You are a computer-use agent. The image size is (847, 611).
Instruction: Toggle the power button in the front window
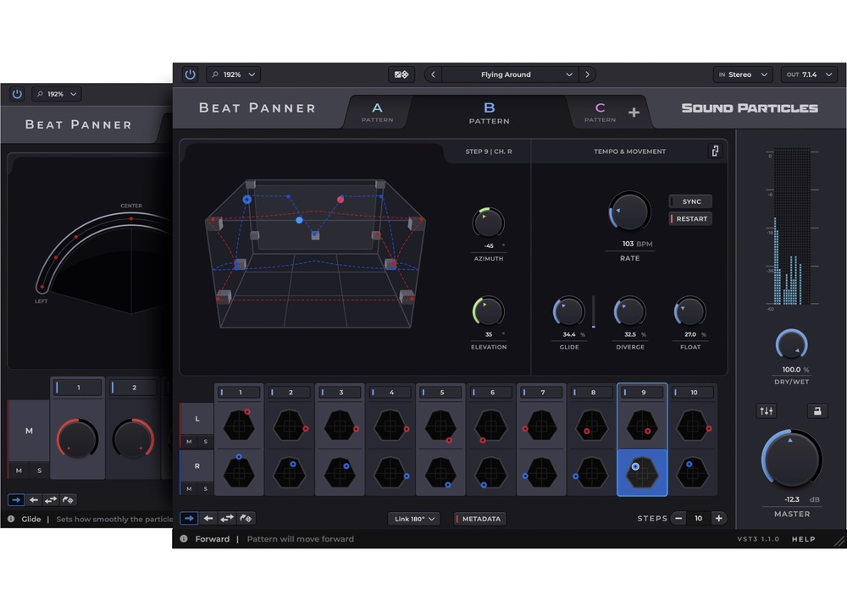point(190,74)
